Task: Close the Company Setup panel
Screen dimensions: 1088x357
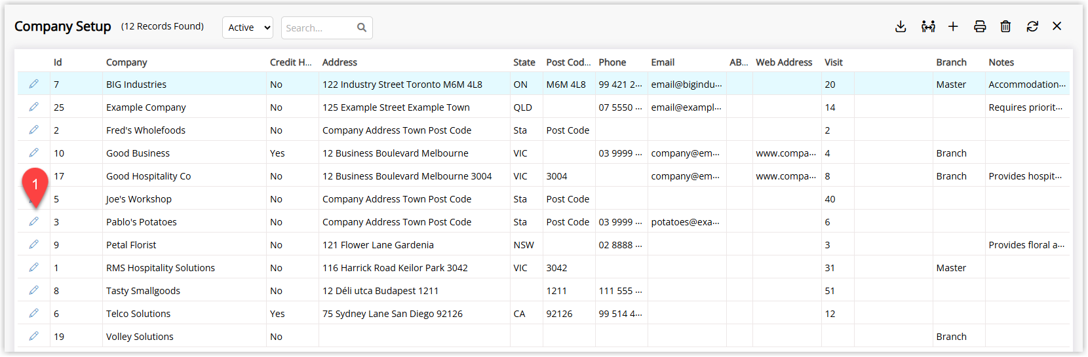Action: click(1057, 26)
